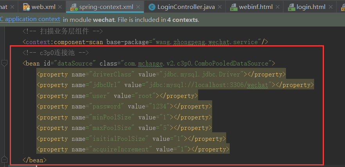Click the ComboPooledDataSource class name
This screenshot has height=167, width=345.
coord(231,64)
